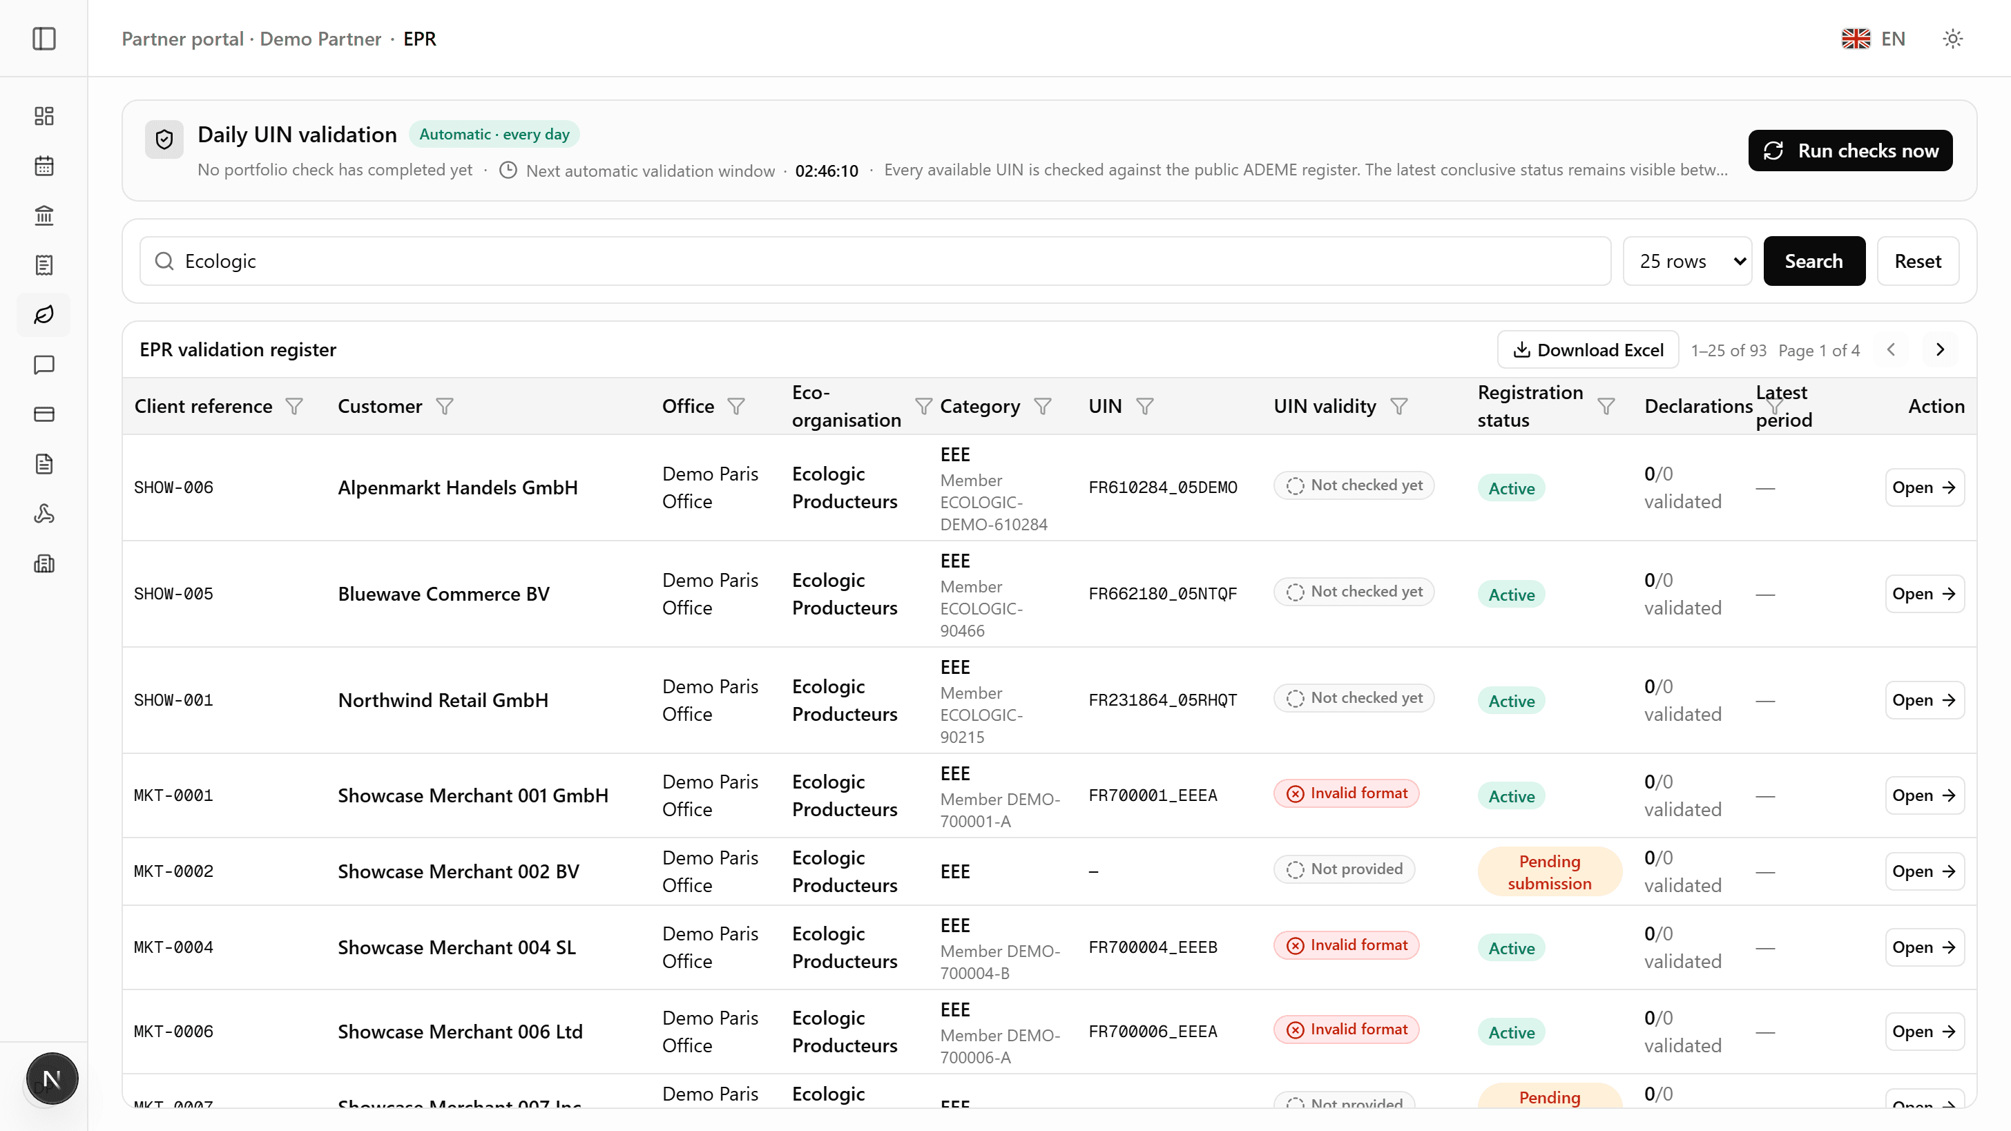Click Northwind Retail GmbH customer name
This screenshot has height=1131, width=2011.
coord(443,700)
